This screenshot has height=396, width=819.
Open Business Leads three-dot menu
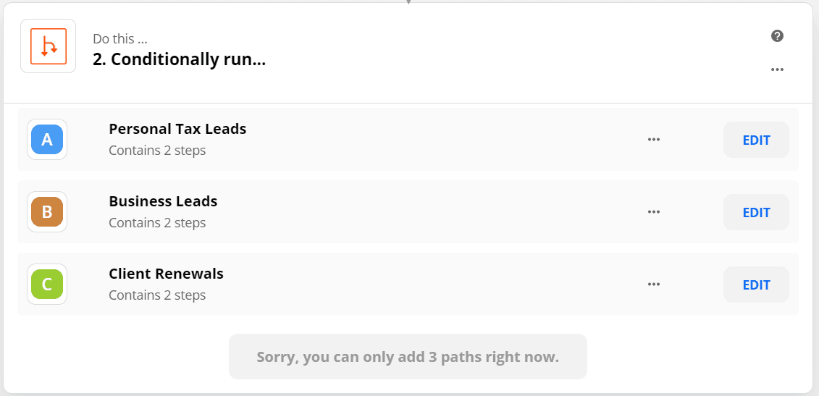click(x=654, y=211)
